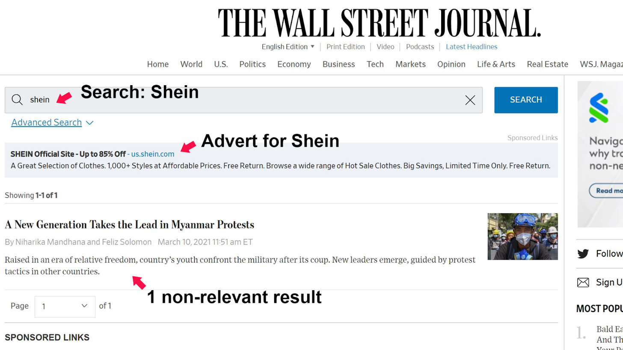This screenshot has width=623, height=350.
Task: Click inside the search input containing shein
Action: tap(243, 100)
